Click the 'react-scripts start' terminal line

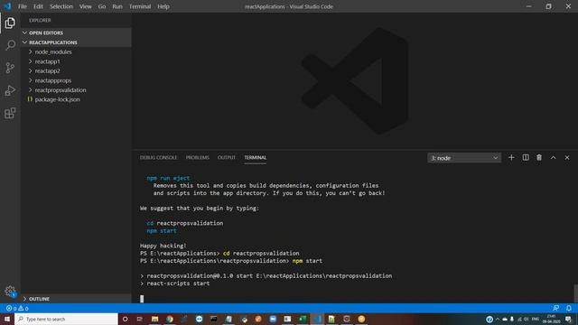tap(178, 283)
